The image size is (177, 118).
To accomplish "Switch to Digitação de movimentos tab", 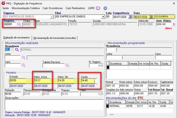I will point(16,38).
